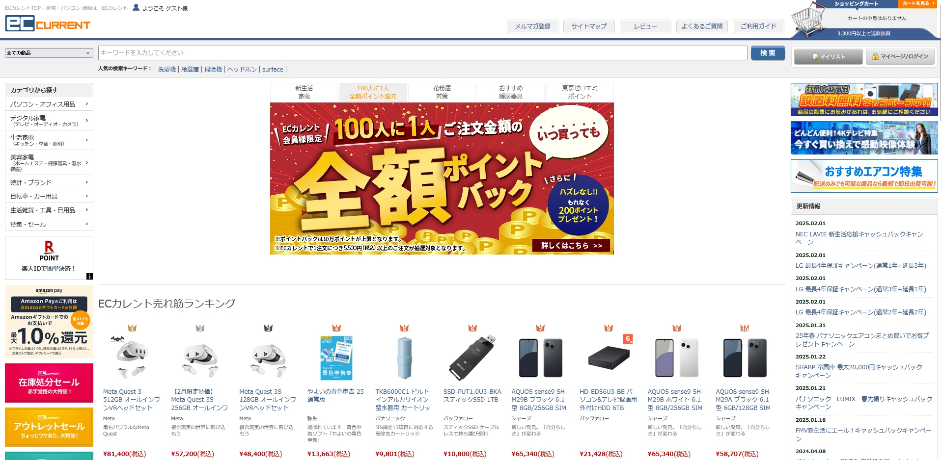Click the guest user profile icon
Image resolution: width=941 pixels, height=460 pixels.
136,7
